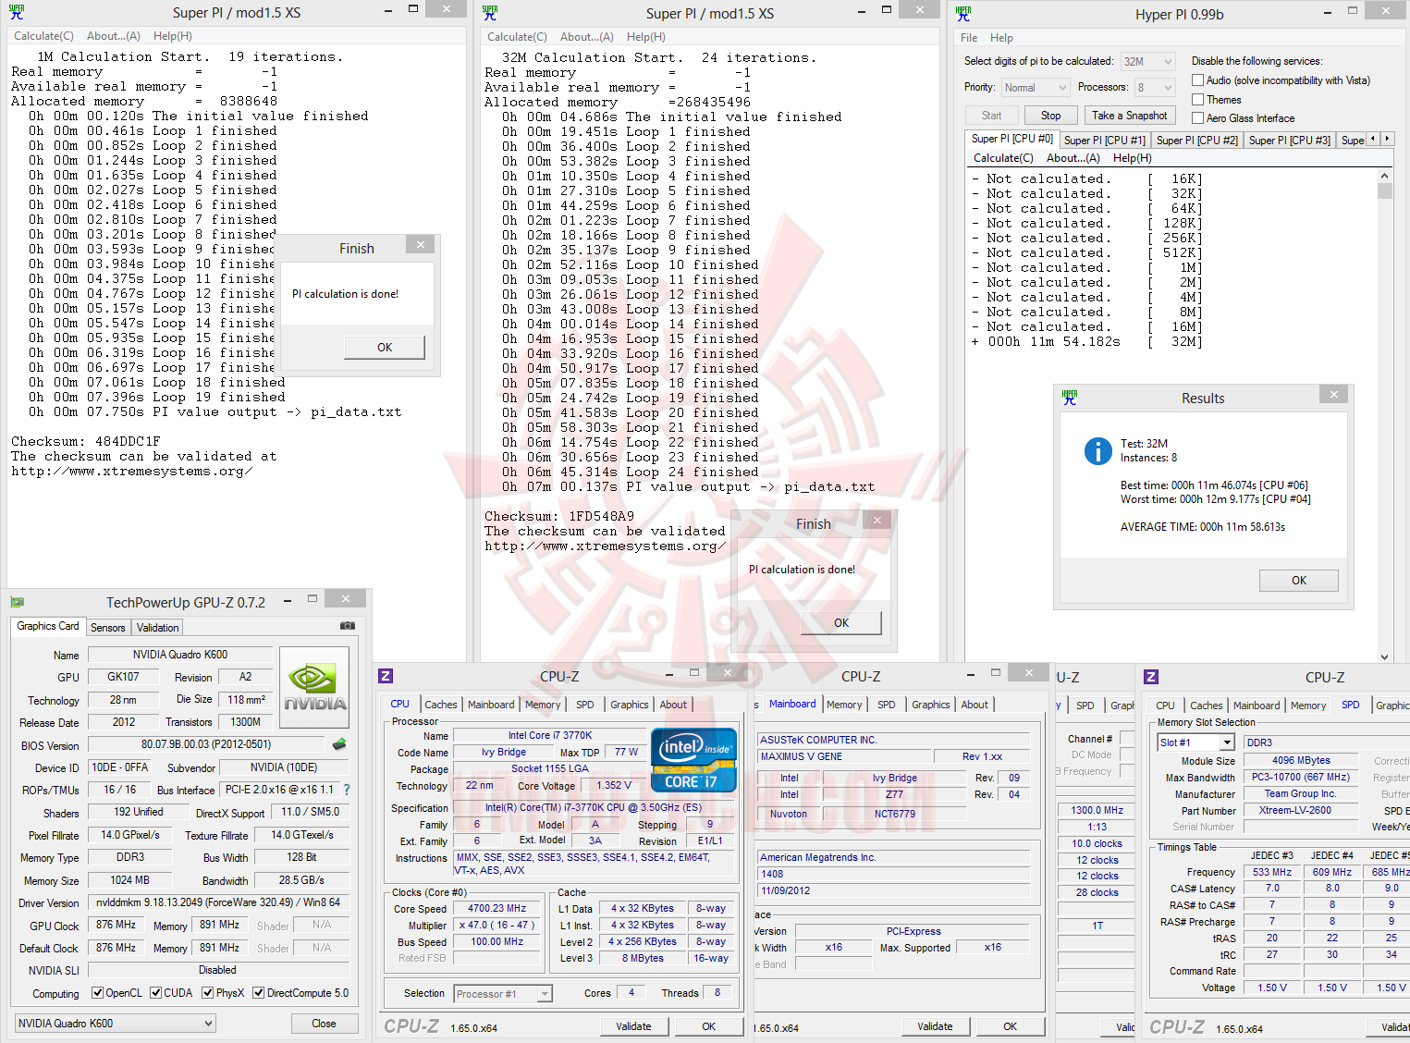Click the 'Checksum: 1FD548A9' line in 32M Super PI window
The height and width of the screenshot is (1043, 1410).
(559, 516)
